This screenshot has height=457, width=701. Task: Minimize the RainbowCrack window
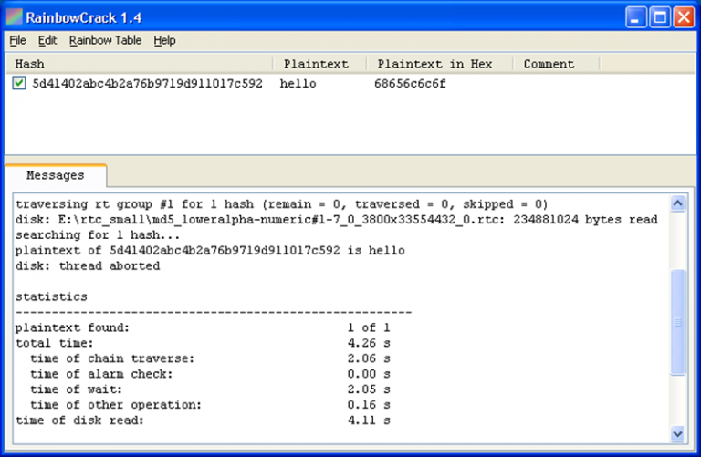pyautogui.click(x=637, y=16)
